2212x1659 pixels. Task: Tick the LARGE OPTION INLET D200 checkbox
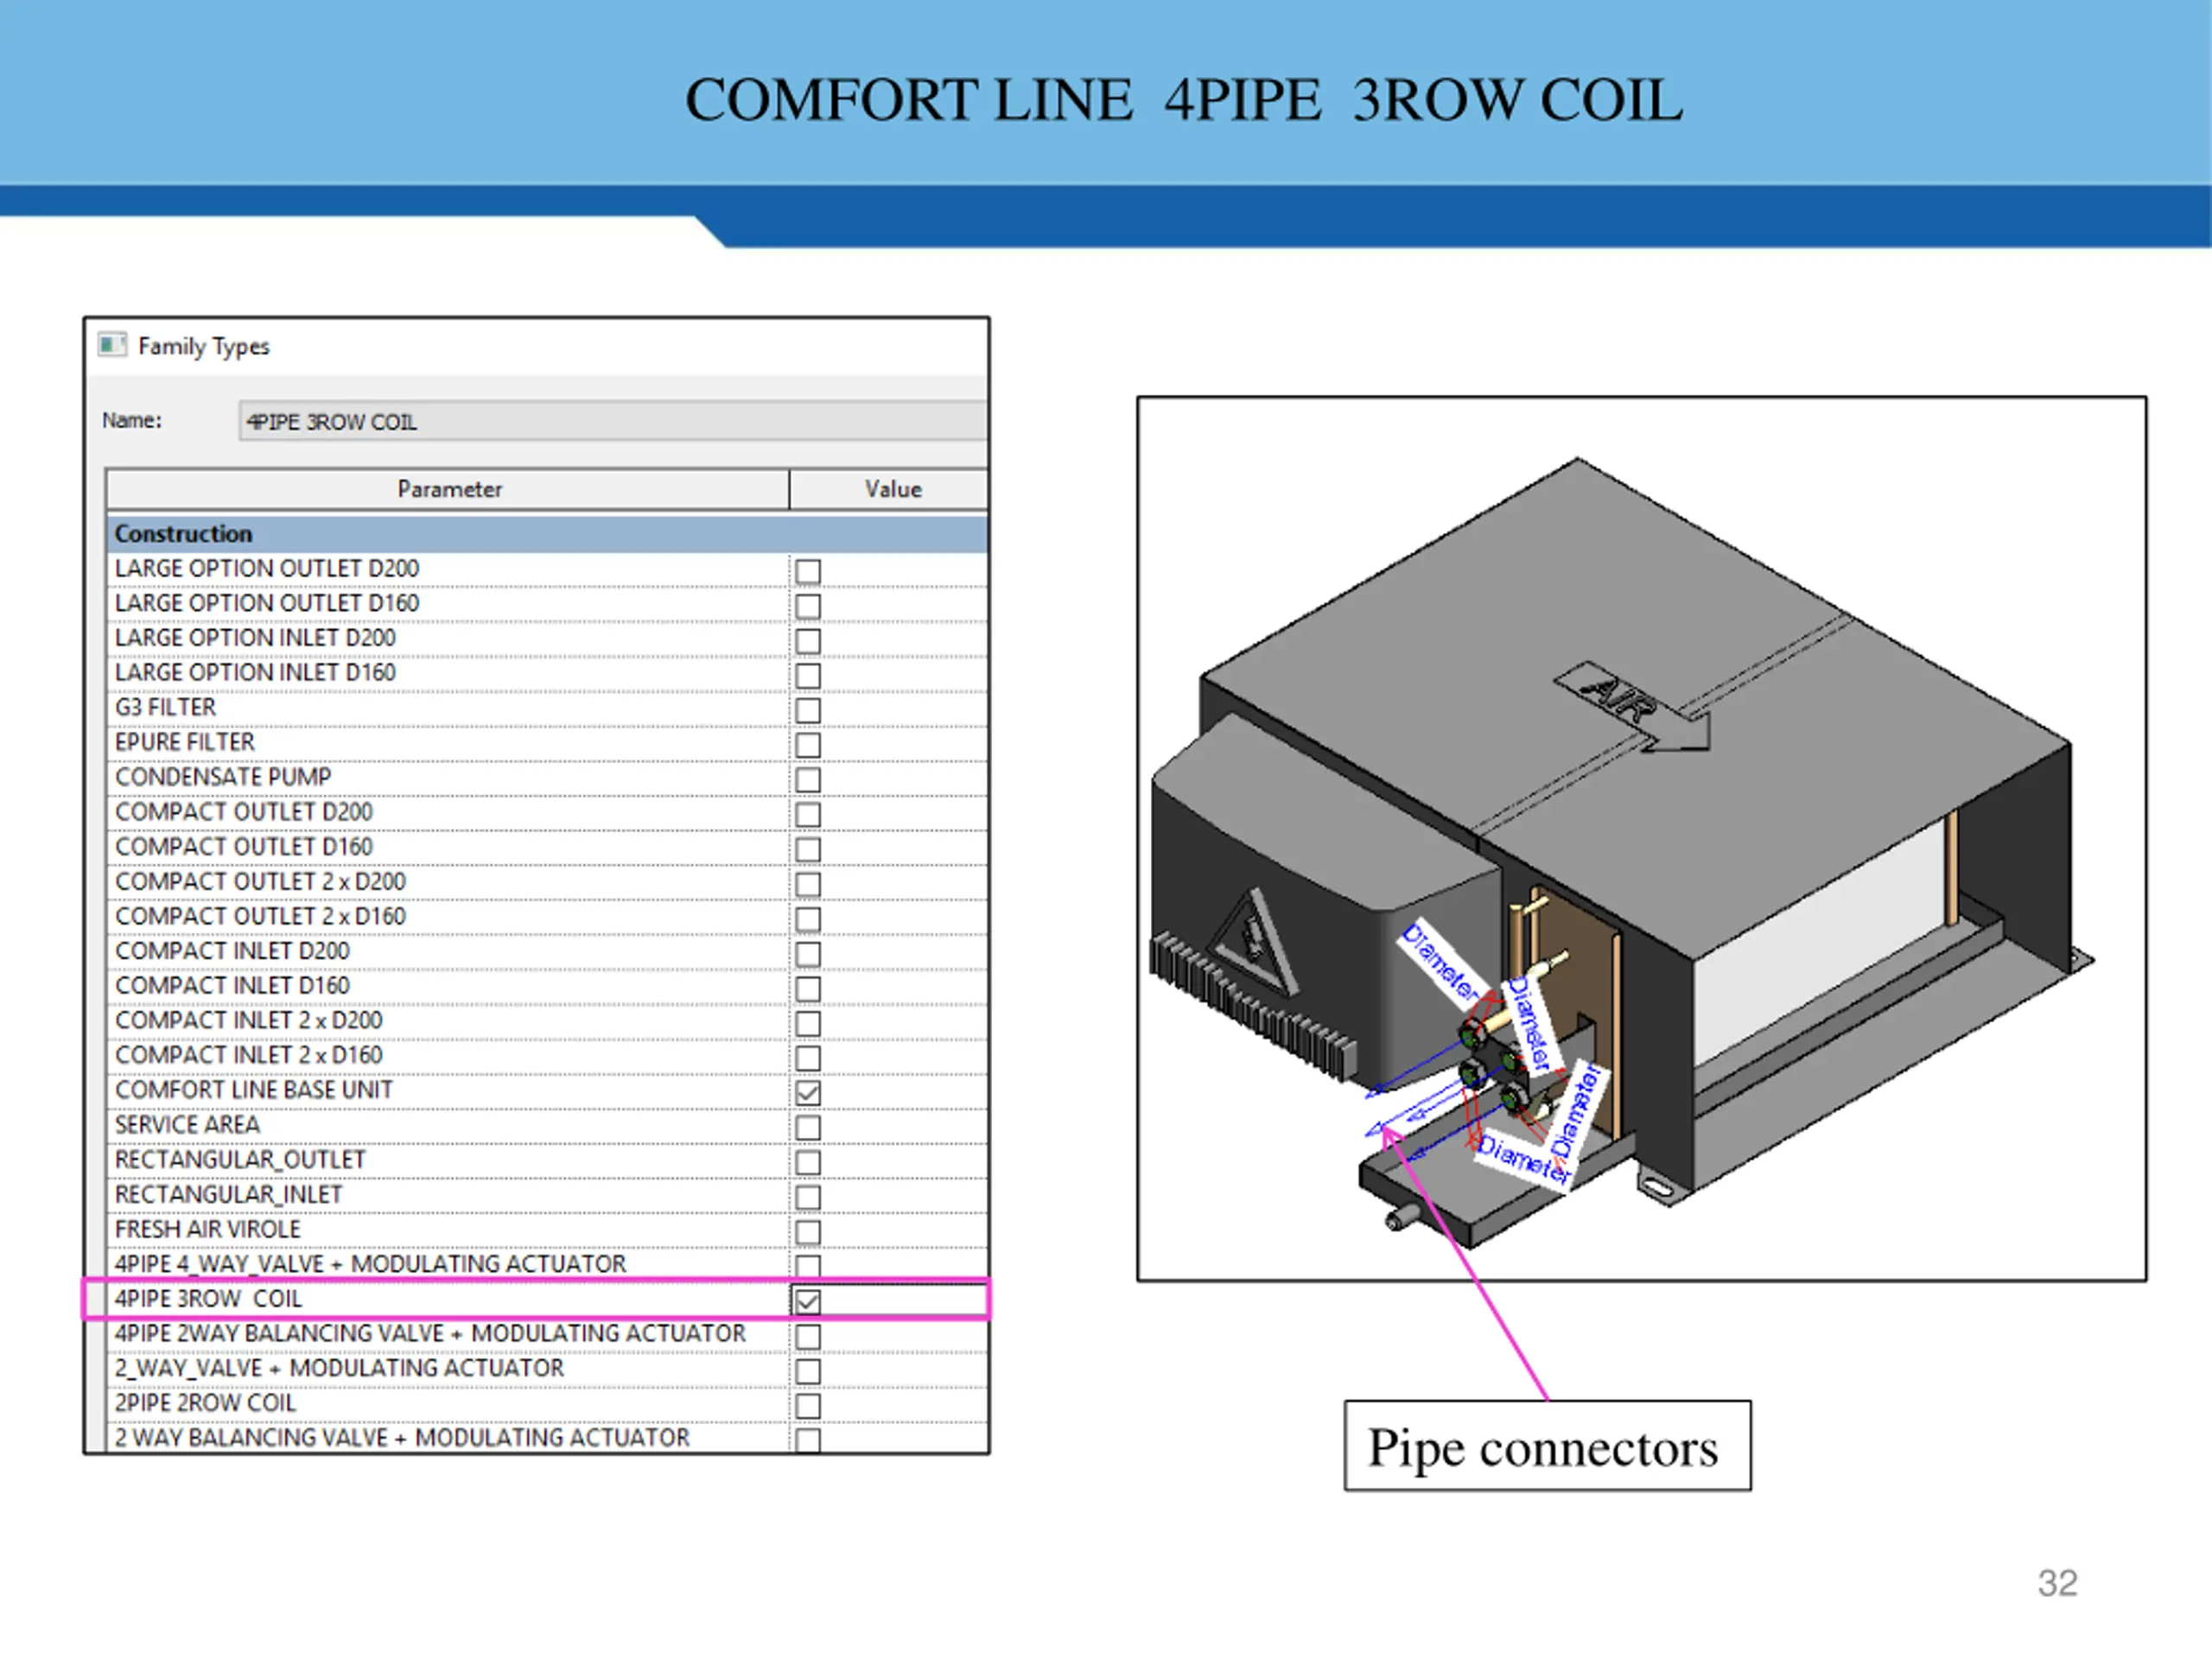coord(807,641)
